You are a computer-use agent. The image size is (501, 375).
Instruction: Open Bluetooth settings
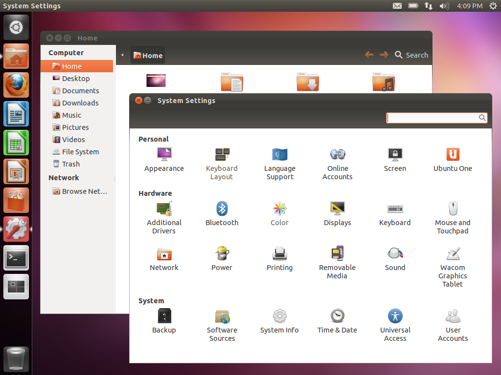tap(222, 214)
